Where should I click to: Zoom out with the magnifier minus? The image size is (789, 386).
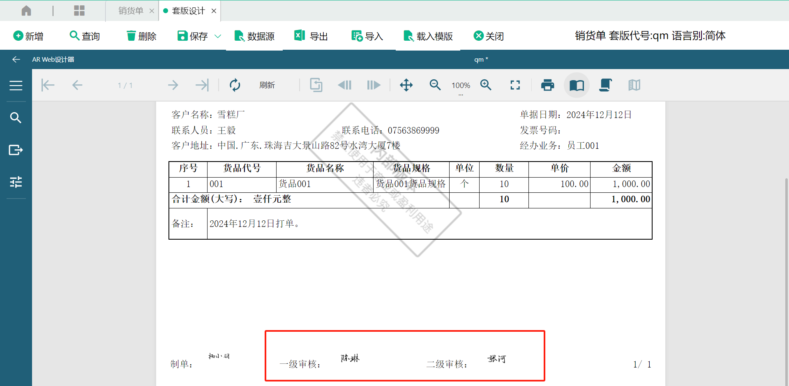(435, 85)
